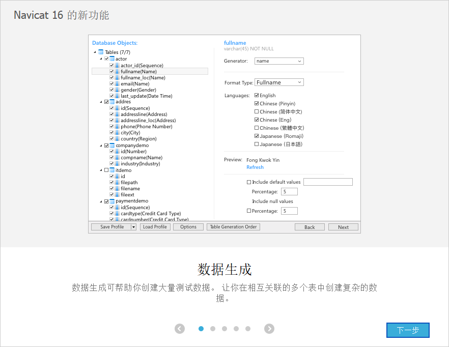Check the itdemo table checkbox

point(106,170)
